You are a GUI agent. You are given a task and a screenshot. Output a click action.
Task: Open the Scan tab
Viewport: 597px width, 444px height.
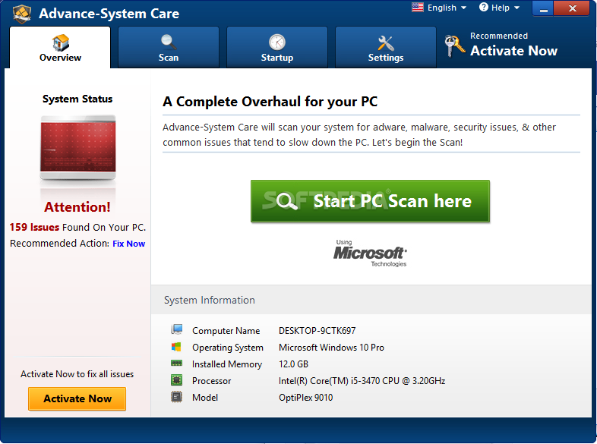(169, 48)
